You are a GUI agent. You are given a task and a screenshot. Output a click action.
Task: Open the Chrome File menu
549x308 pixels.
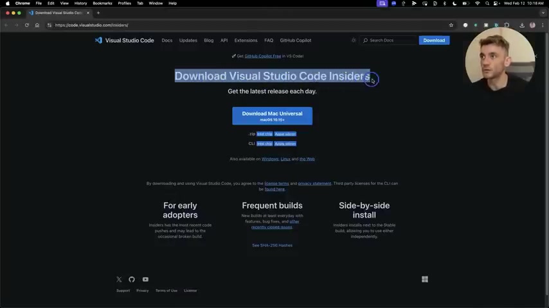pyautogui.click(x=39, y=3)
